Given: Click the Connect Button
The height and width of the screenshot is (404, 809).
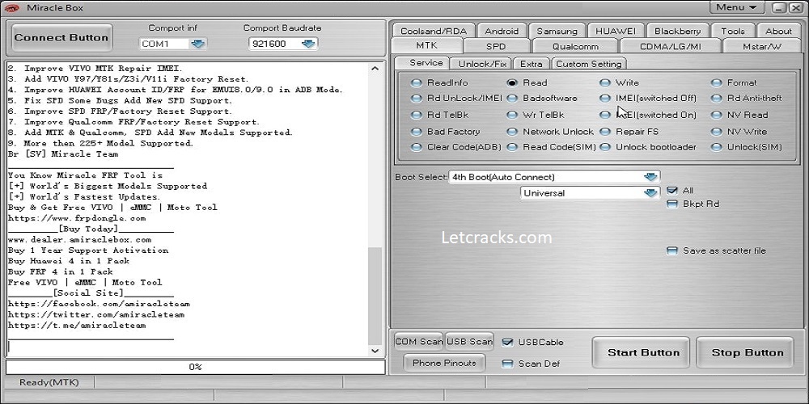Looking at the screenshot, I should pos(61,38).
